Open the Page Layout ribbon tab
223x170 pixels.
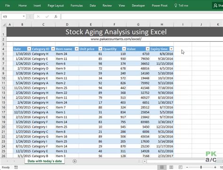point(56,6)
